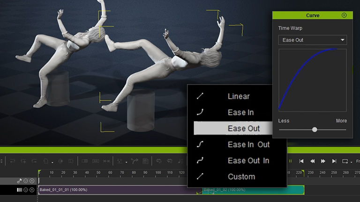Viewport: 360px width, 202px height.
Task: Toggle the loop playback mode icon
Action: pos(345,161)
